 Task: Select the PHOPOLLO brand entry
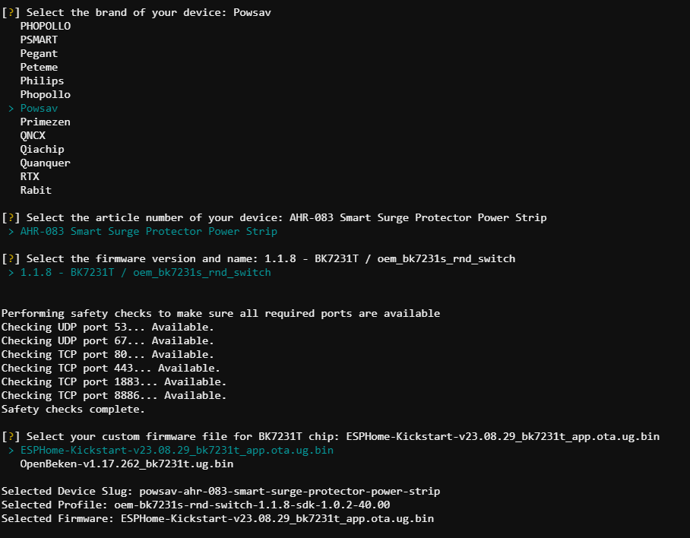click(46, 26)
